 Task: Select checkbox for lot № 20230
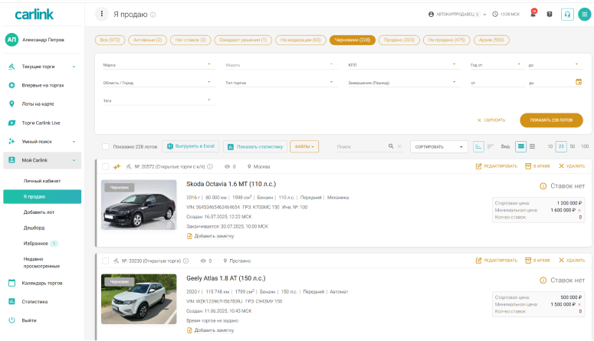(106, 261)
